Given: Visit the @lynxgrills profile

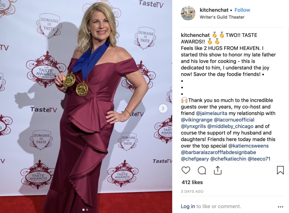Looking at the screenshot, I should click(193, 126).
